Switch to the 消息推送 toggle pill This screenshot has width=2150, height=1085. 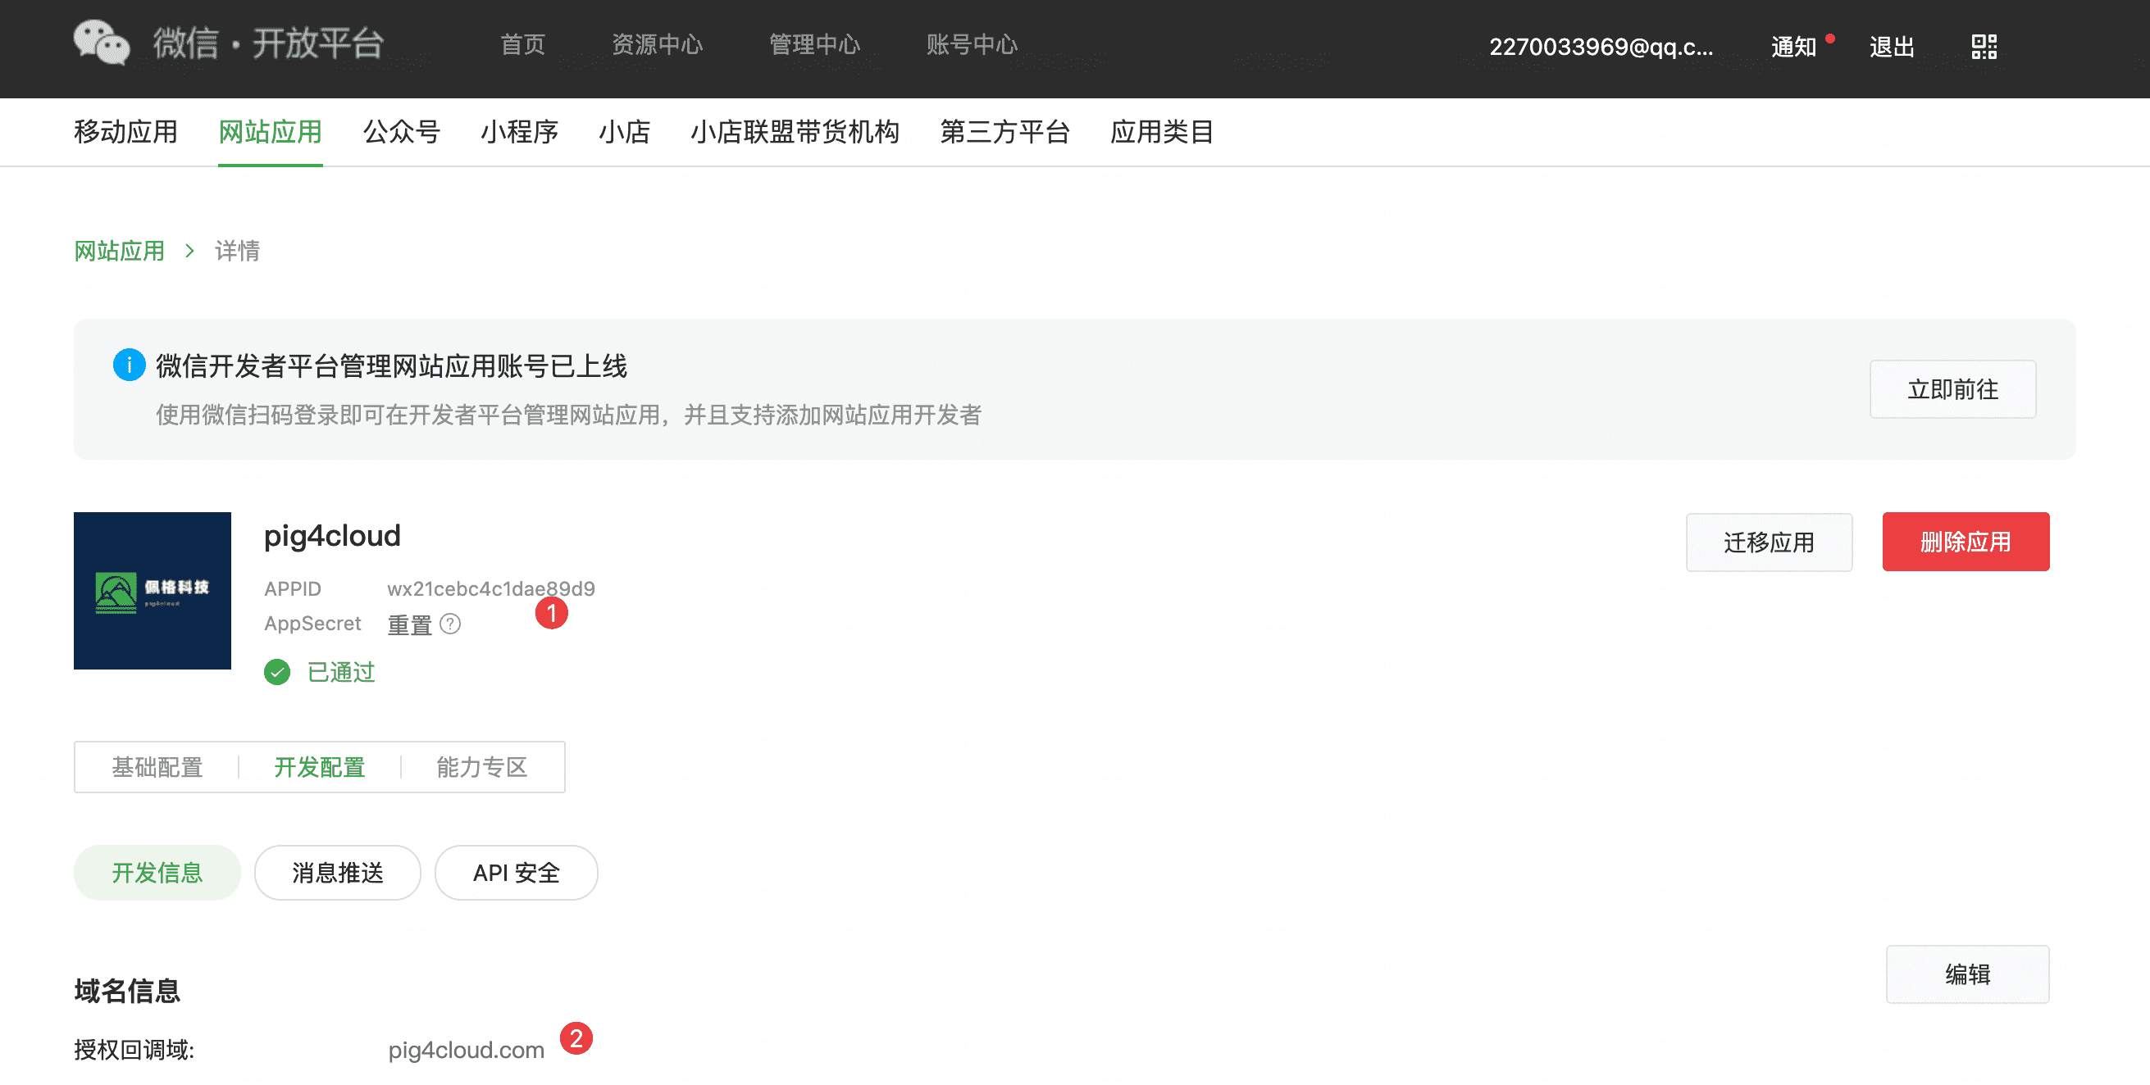(337, 872)
